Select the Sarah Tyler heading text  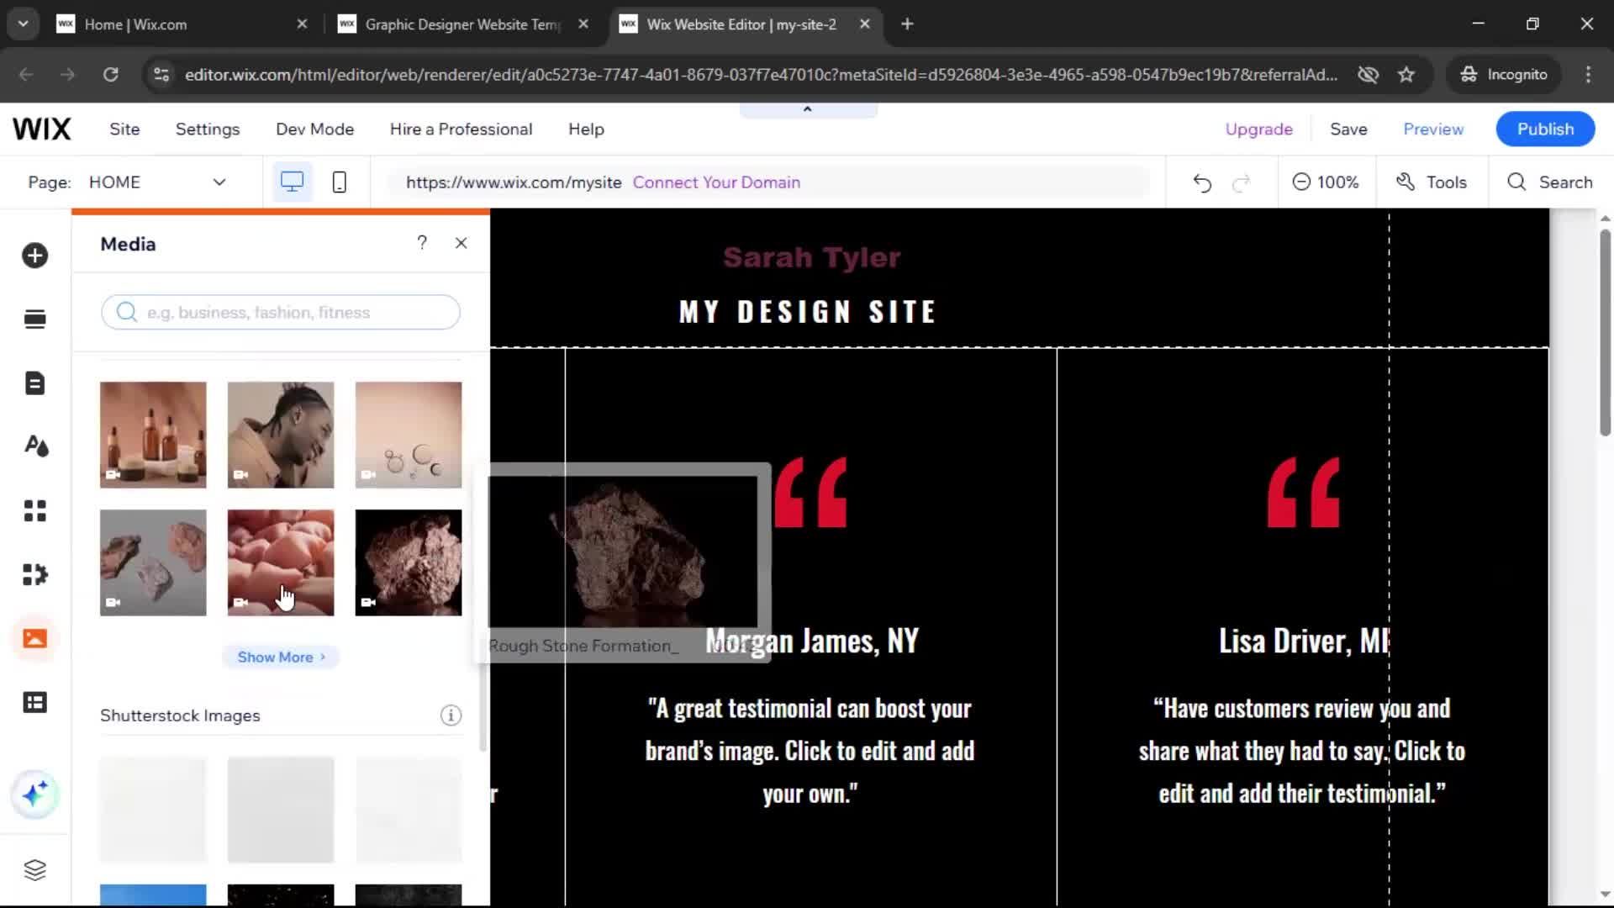pos(811,257)
